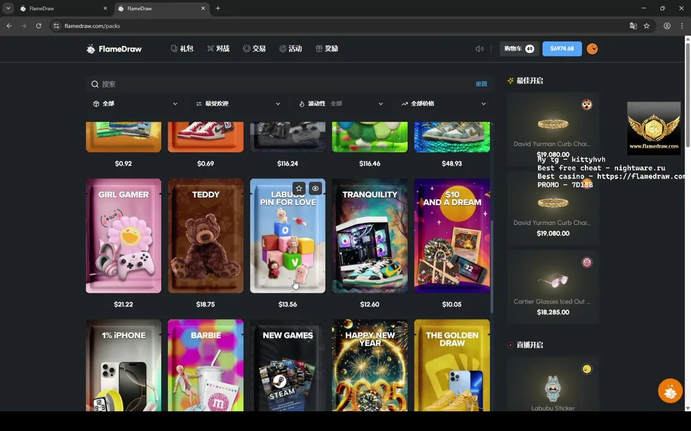691x431 pixels.
Task: Open the Teddy pack
Action: (x=205, y=236)
